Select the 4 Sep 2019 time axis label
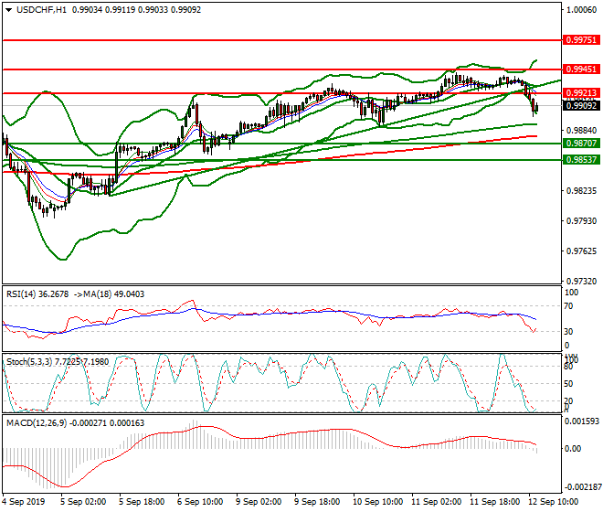This screenshot has height=512, width=603. pos(24,502)
